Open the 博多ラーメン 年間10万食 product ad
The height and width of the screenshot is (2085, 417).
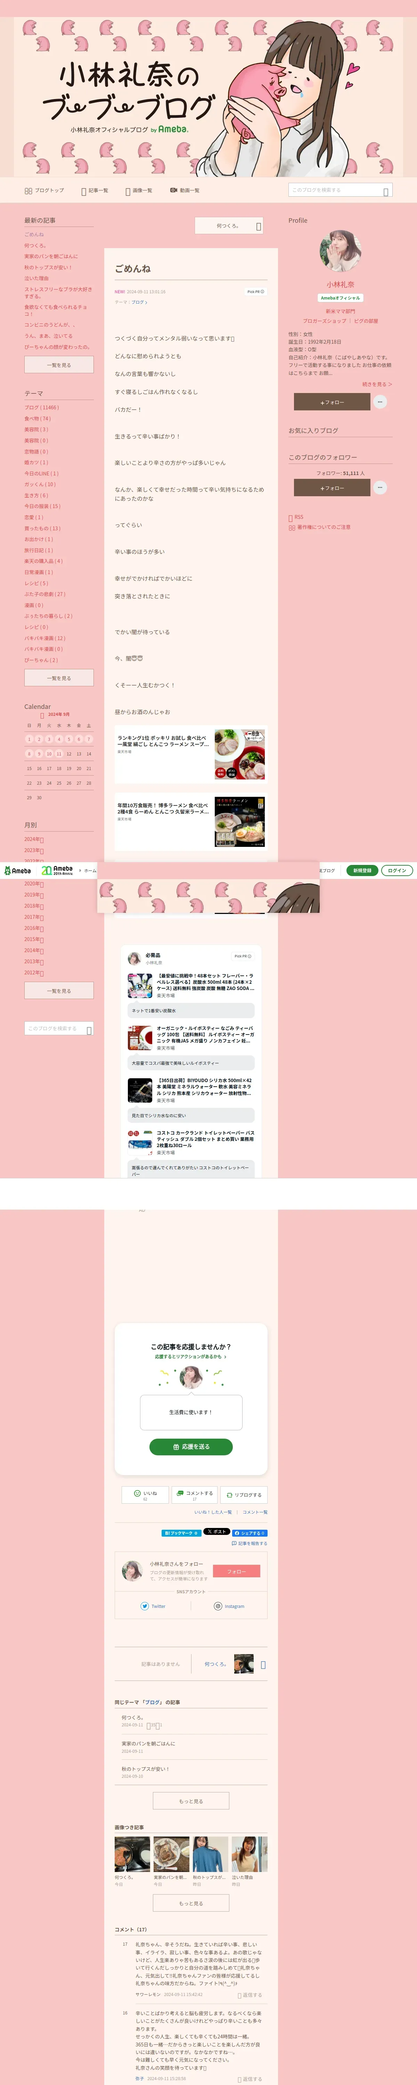tap(191, 822)
